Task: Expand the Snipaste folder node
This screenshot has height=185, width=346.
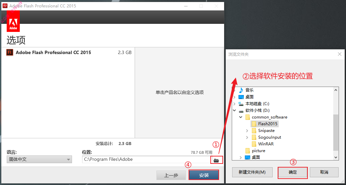Action: click(247, 131)
